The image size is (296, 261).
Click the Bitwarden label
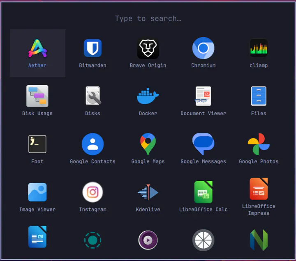click(92, 65)
